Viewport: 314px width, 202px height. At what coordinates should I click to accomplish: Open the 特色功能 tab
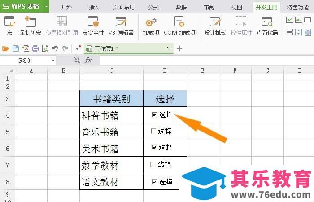tap(298, 8)
